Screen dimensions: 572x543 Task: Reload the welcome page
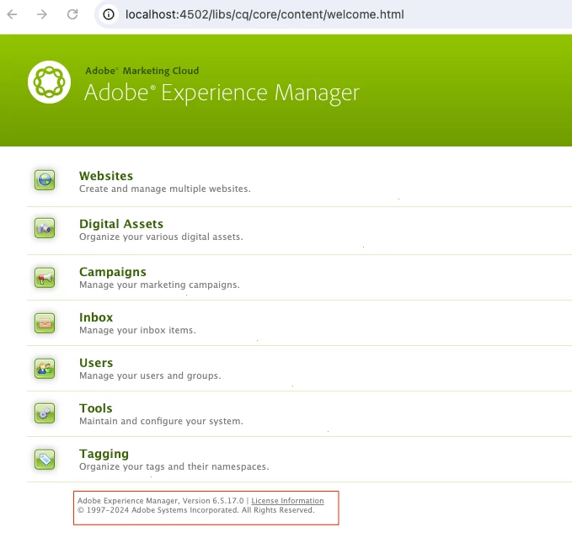pyautogui.click(x=72, y=14)
